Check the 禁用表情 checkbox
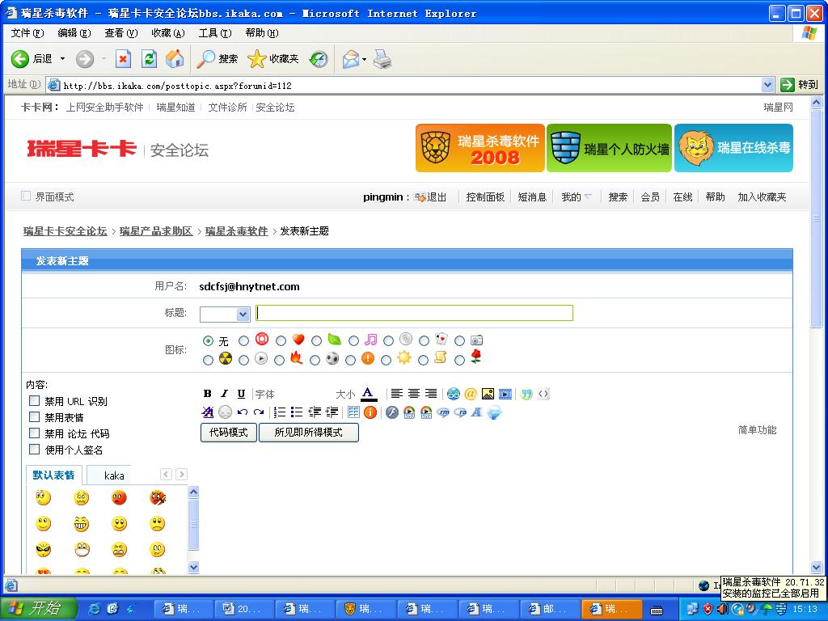 (34, 417)
